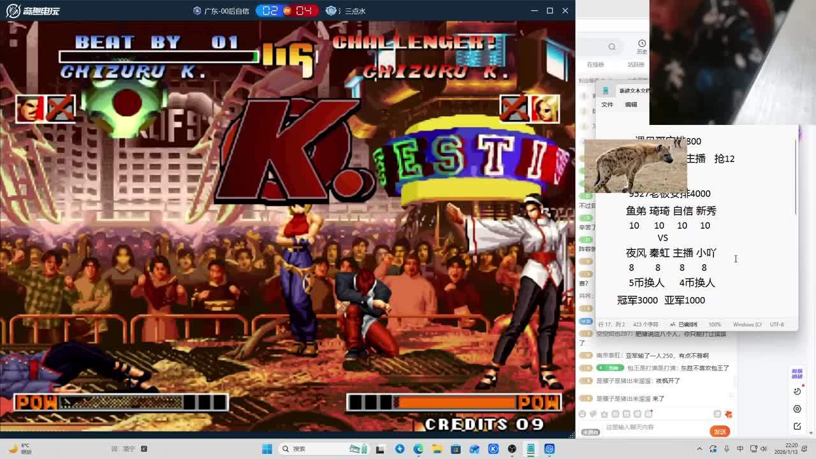The height and width of the screenshot is (459, 816).
Task: Click the moon night-mode icon on right sidebar
Action: [x=797, y=391]
